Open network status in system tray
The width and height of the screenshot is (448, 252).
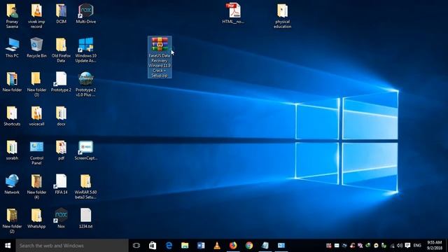coord(392,246)
